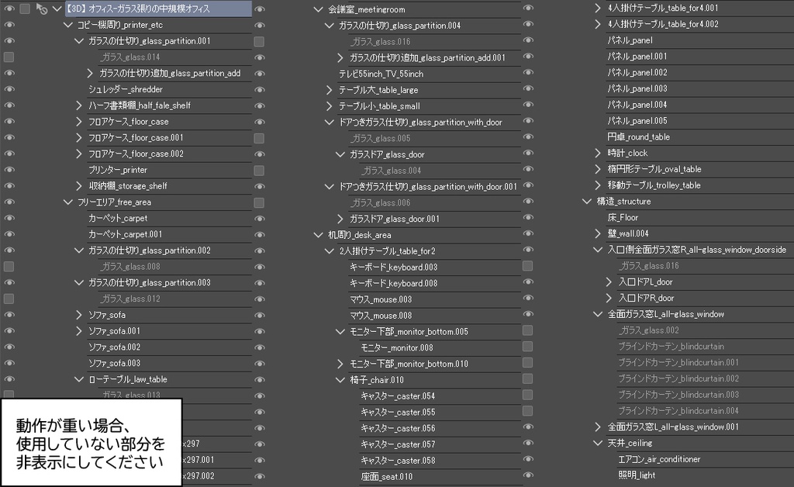
Task: Hide エアコン_air_conditioner with its eye icon
Action: point(527,459)
